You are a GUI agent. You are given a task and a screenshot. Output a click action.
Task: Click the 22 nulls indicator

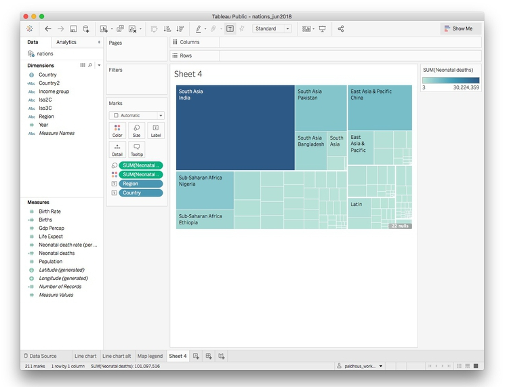pos(400,226)
